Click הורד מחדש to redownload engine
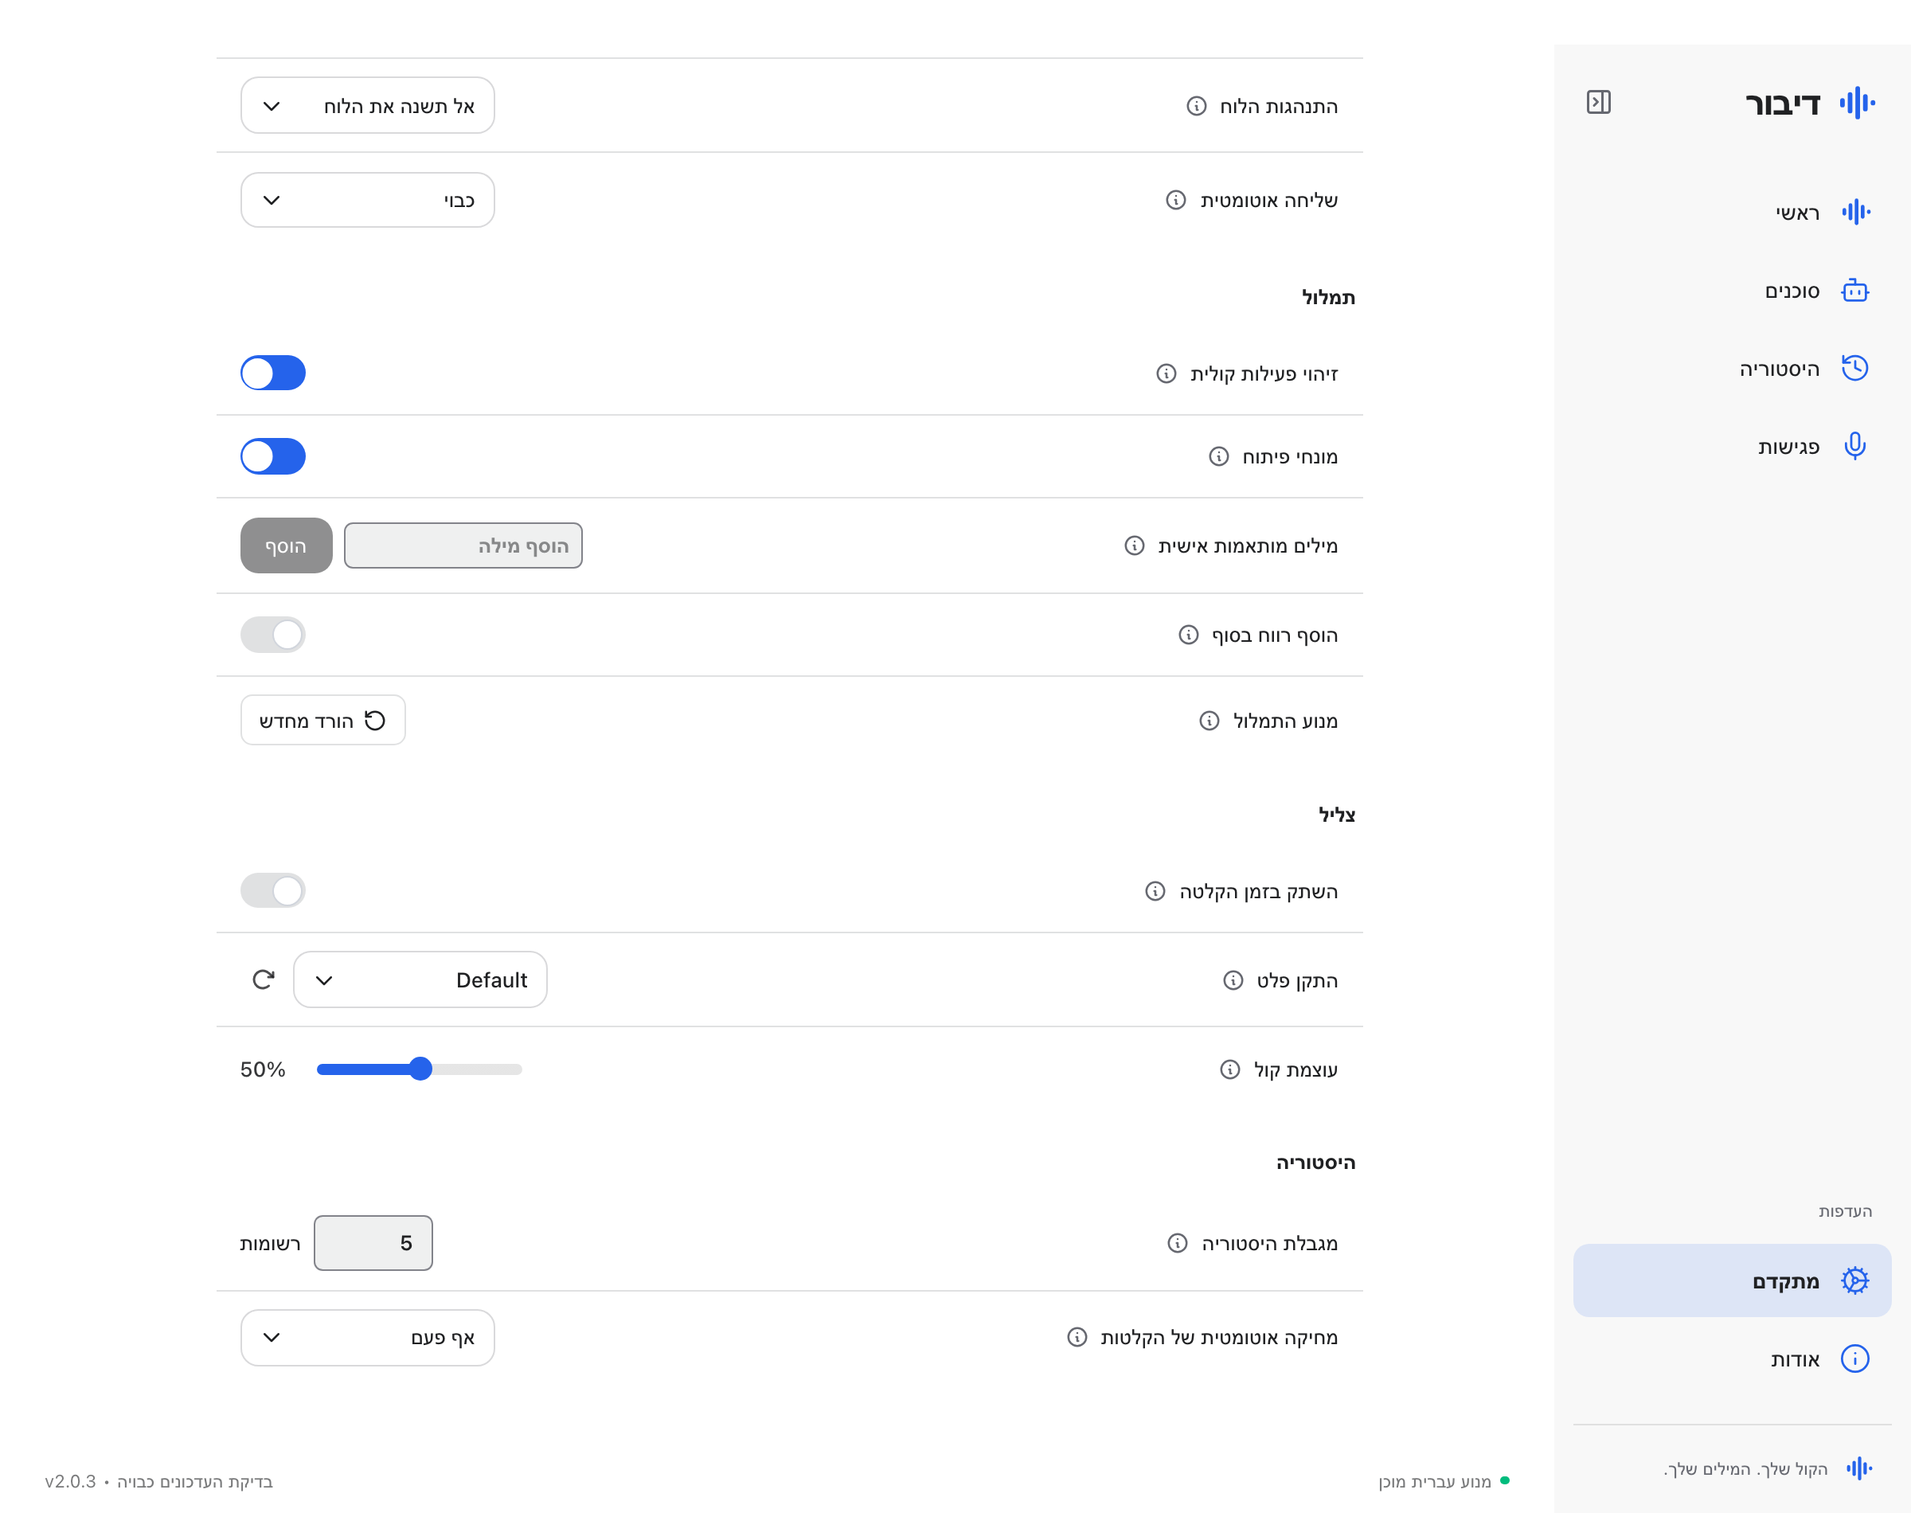This screenshot has width=1911, height=1513. (323, 720)
